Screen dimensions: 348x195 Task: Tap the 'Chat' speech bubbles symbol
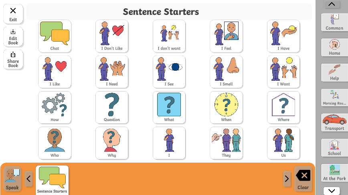coord(55,36)
